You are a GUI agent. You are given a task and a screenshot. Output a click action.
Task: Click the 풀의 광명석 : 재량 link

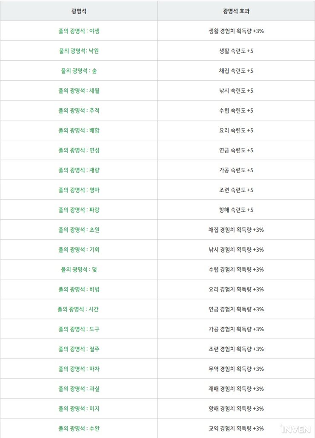pyautogui.click(x=79, y=170)
